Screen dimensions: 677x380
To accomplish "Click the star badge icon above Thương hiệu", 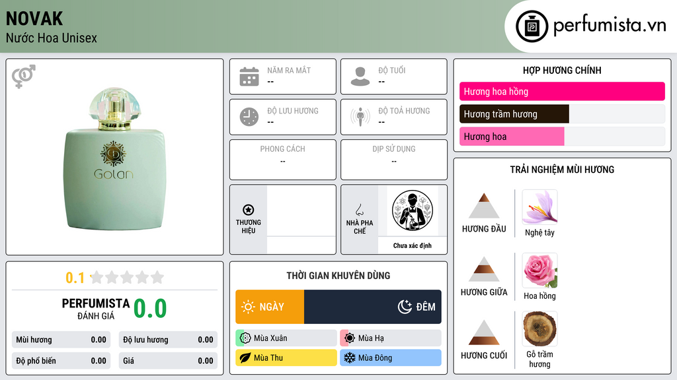I will (249, 210).
